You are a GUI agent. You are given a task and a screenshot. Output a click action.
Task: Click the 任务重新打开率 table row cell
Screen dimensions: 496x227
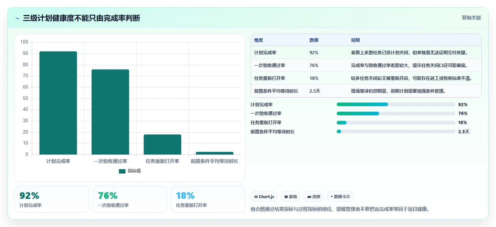coord(270,78)
